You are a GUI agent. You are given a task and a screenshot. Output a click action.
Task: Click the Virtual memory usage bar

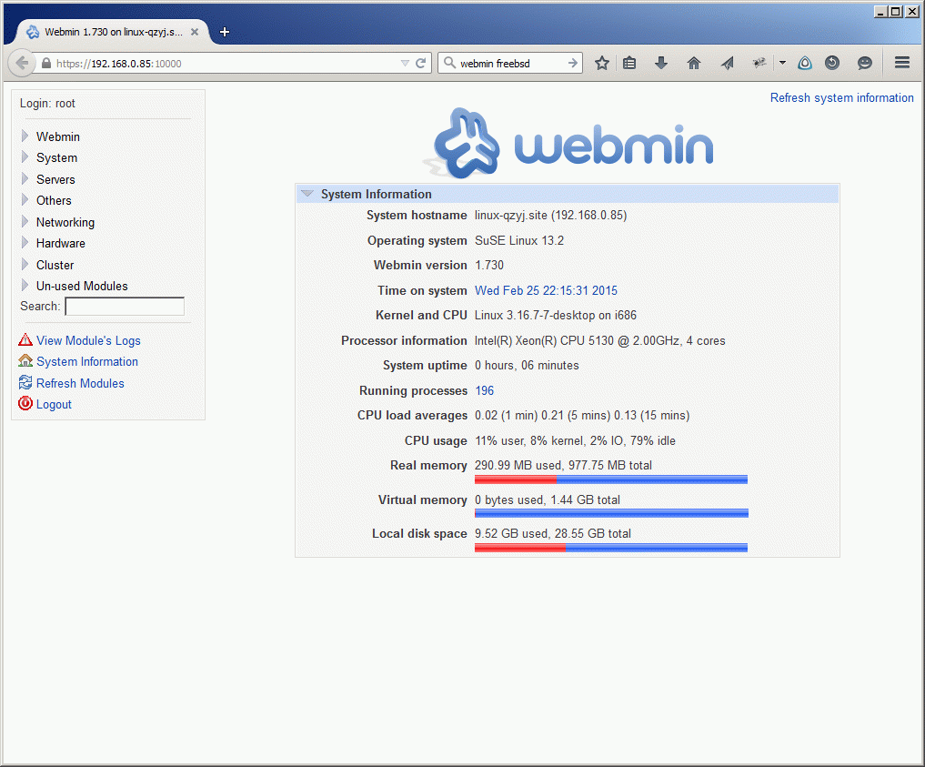coord(611,513)
